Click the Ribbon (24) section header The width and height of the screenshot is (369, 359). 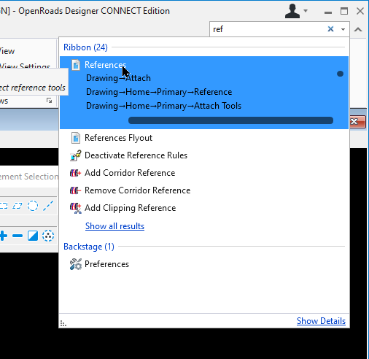pyautogui.click(x=85, y=47)
